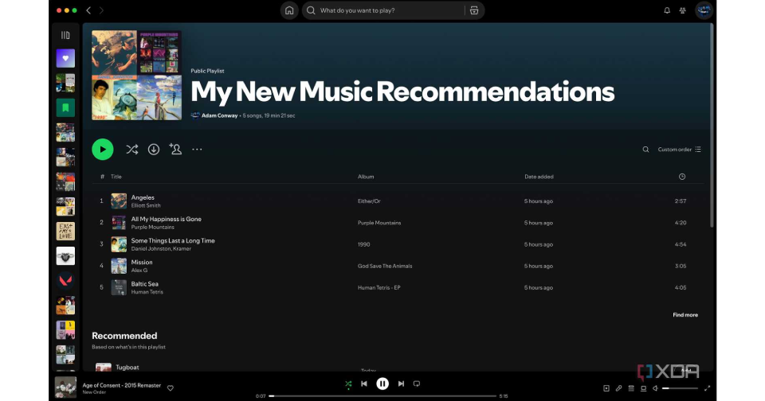Viewport: 765px width, 401px height.
Task: Seek on the song progress bar
Action: [x=382, y=396]
